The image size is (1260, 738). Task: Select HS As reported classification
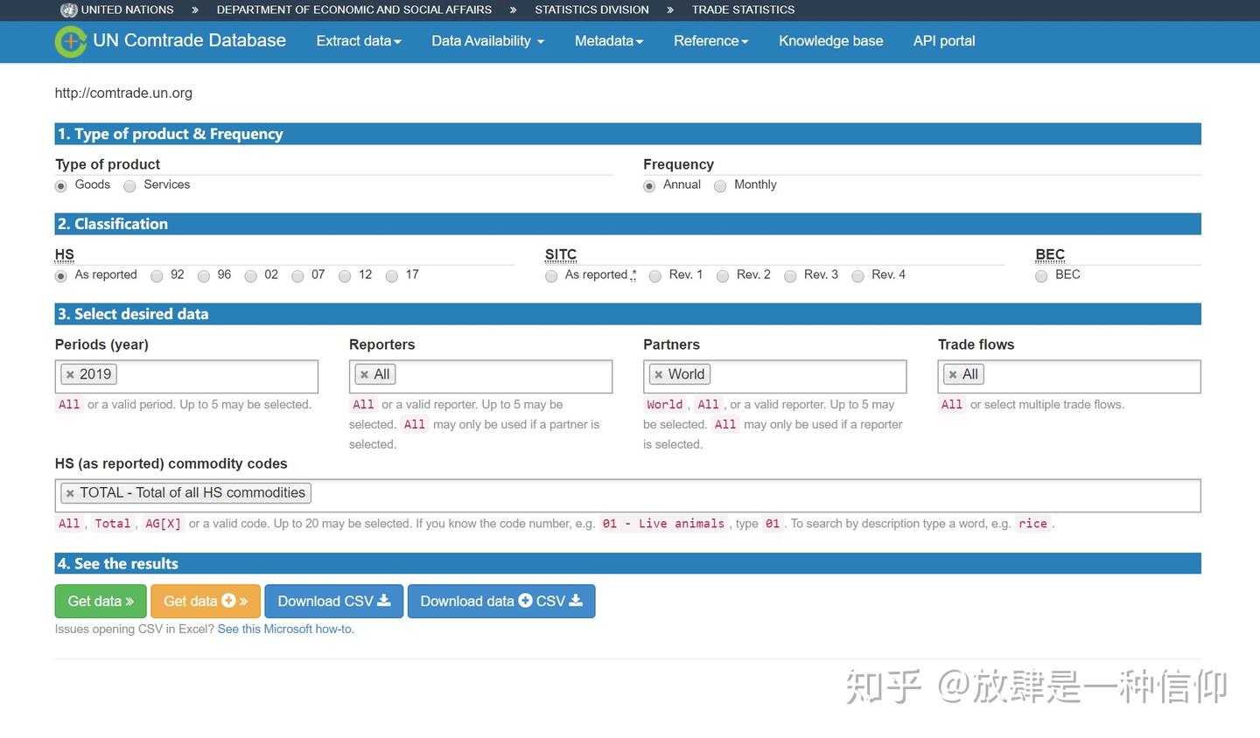coord(61,276)
